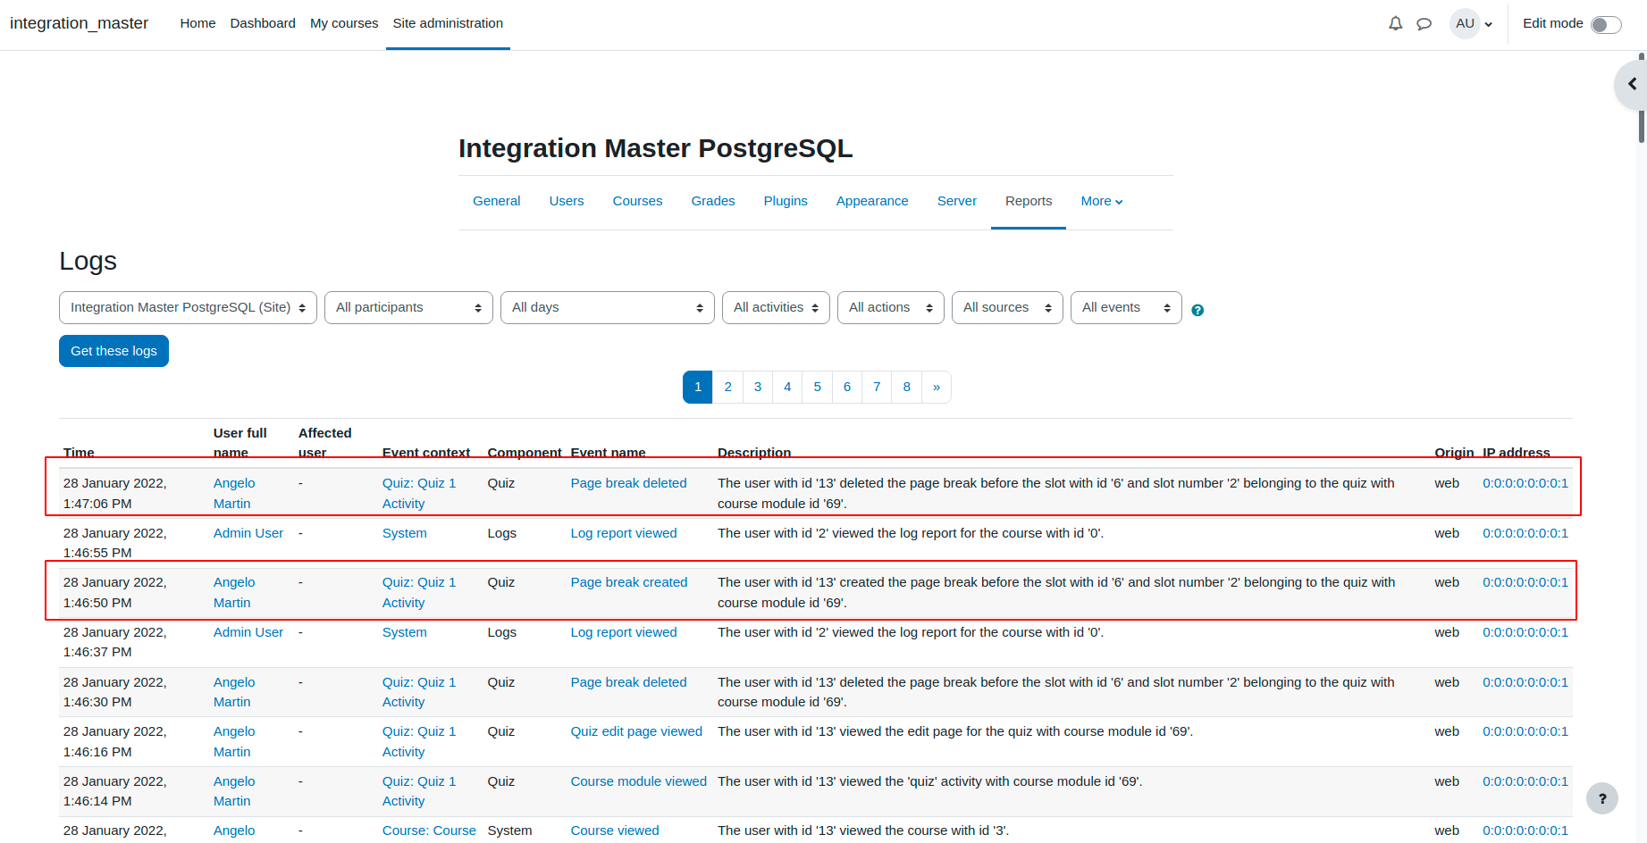Go to page 6 of logs
This screenshot has height=843, width=1647.
click(847, 387)
